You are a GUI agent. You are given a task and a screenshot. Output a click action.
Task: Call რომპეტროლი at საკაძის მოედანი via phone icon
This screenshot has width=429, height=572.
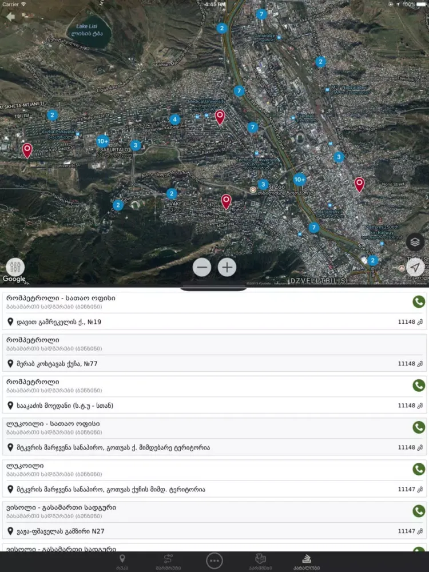click(x=419, y=385)
